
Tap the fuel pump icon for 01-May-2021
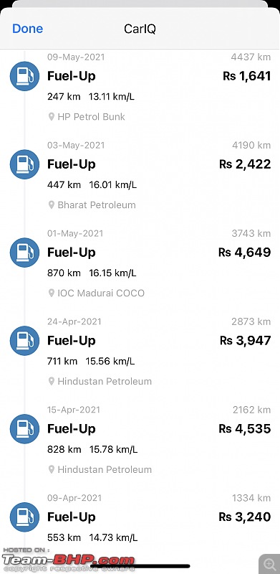click(24, 253)
